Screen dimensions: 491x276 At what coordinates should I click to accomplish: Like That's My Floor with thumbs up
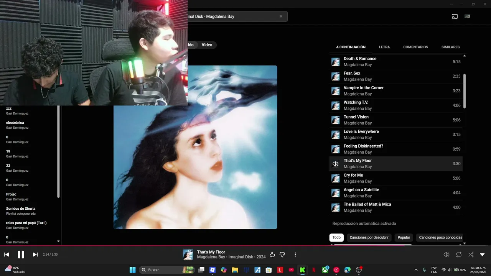[272, 255]
